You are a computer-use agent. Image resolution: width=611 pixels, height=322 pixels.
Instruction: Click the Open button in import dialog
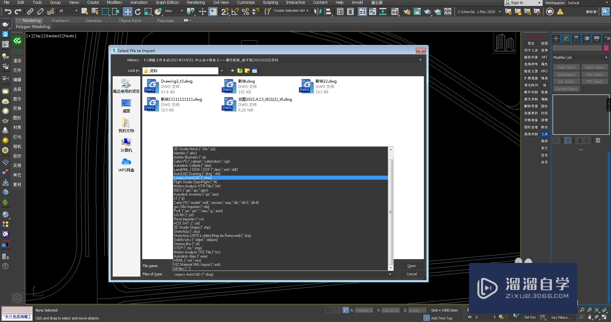(411, 266)
